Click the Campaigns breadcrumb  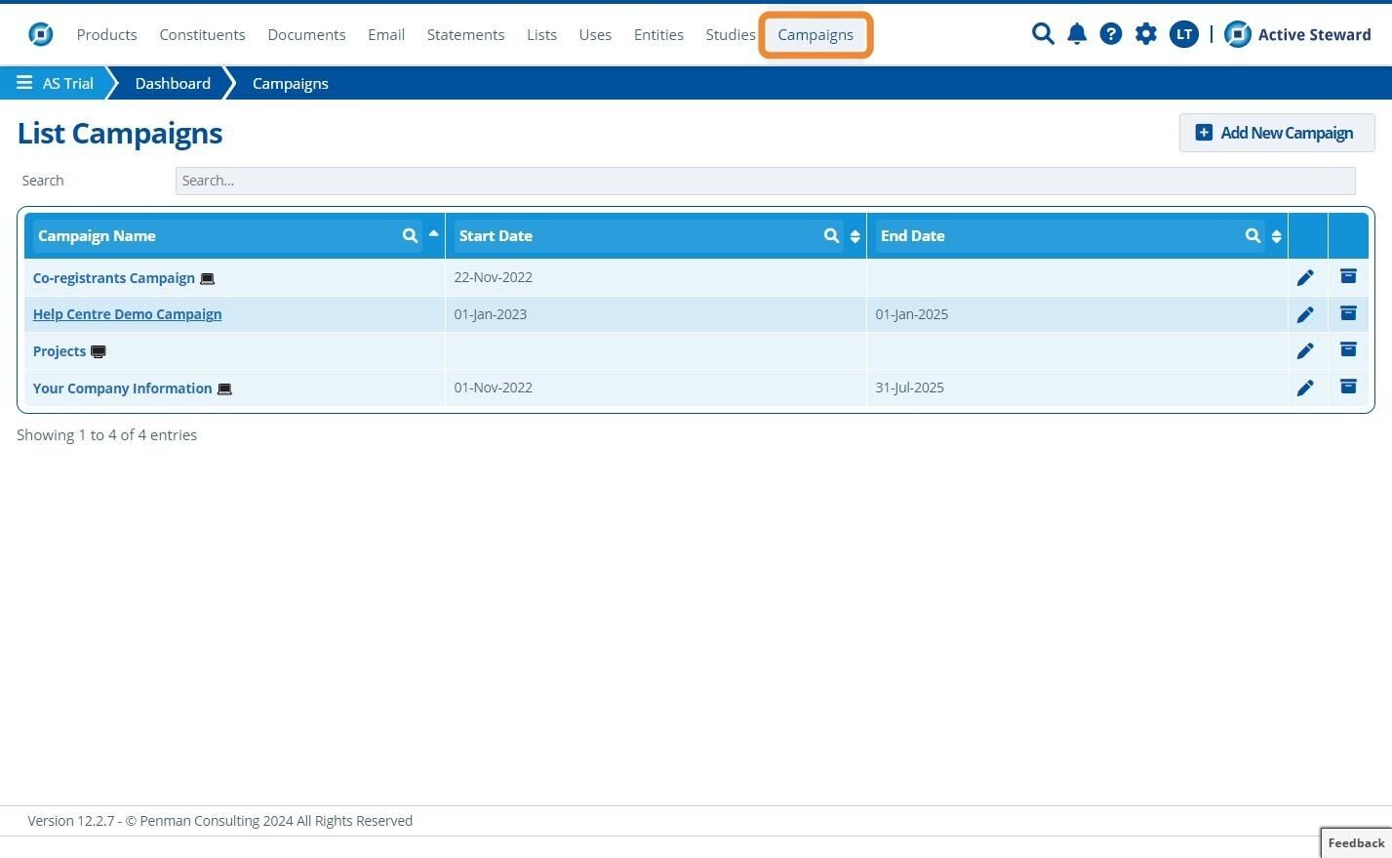pos(291,83)
